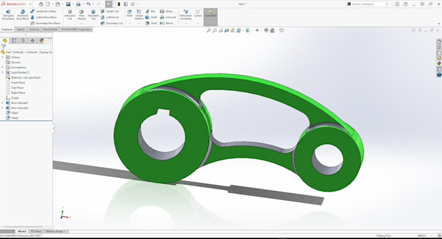Open the Options gear icon
The width and height of the screenshot is (442, 239).
tap(133, 4)
